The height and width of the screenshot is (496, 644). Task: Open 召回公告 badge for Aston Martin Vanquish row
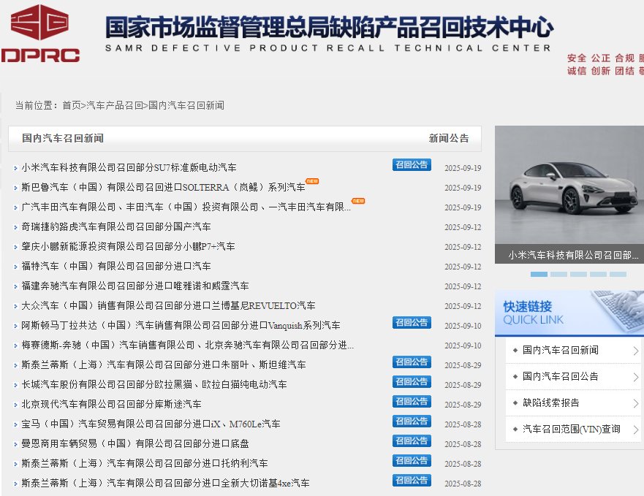click(x=412, y=323)
